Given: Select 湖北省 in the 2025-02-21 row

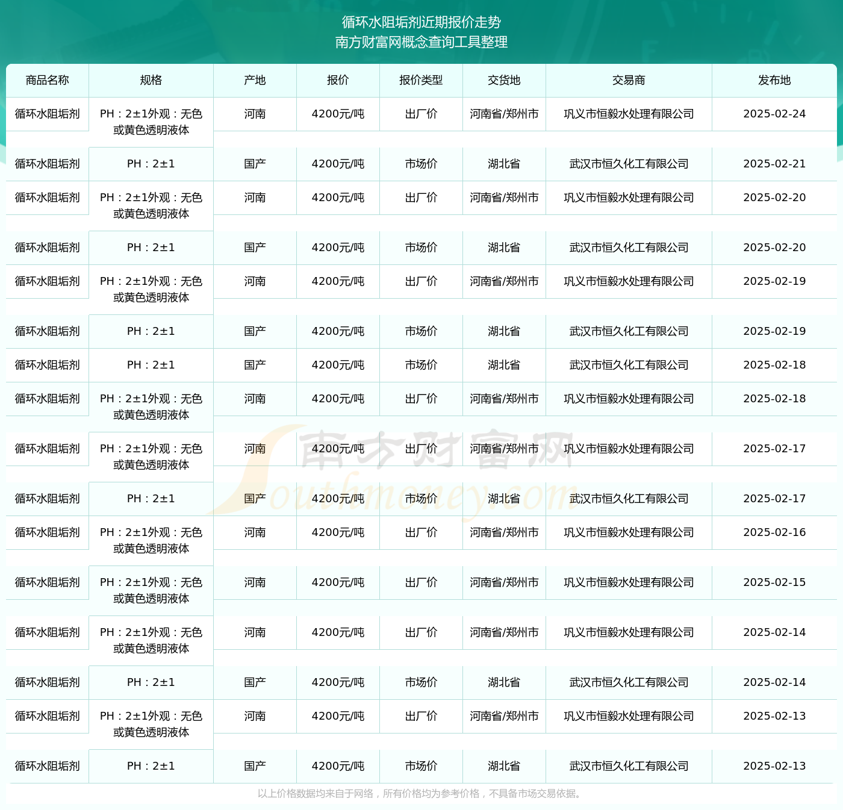Looking at the screenshot, I should 504,164.
